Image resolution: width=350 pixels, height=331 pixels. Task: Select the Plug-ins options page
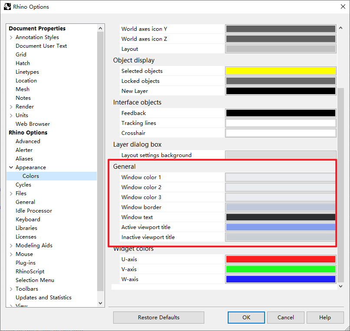25,262
